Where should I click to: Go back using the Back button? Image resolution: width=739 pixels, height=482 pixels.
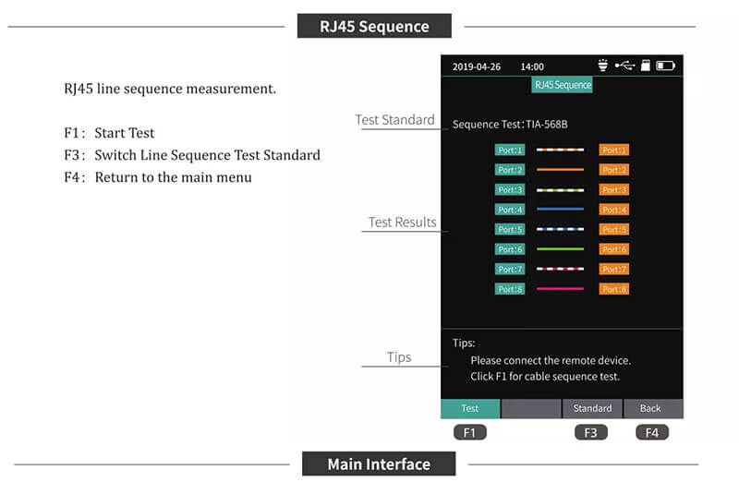pyautogui.click(x=651, y=408)
